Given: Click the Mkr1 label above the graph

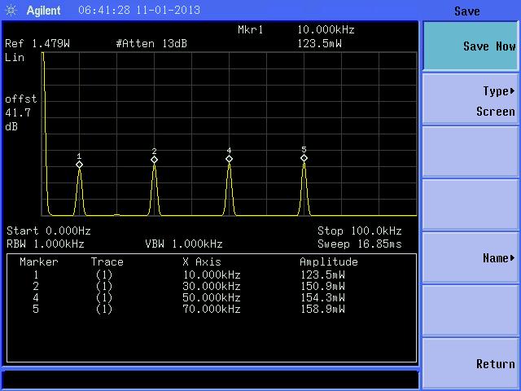Looking at the screenshot, I should (251, 30).
